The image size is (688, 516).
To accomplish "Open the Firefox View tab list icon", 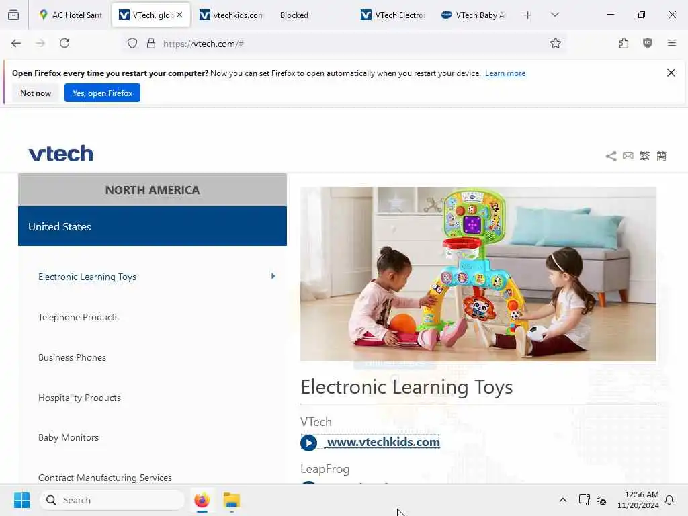I will tap(13, 15).
